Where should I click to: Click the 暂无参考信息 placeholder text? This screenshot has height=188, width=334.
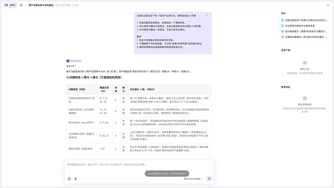tap(304, 105)
